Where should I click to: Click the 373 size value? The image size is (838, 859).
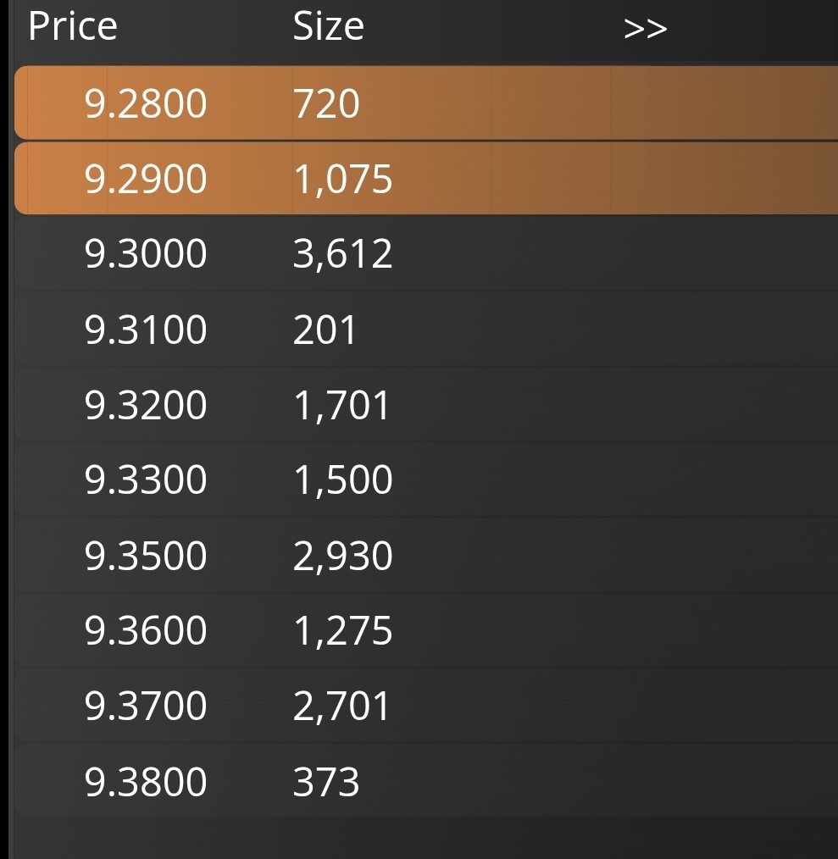pos(326,781)
